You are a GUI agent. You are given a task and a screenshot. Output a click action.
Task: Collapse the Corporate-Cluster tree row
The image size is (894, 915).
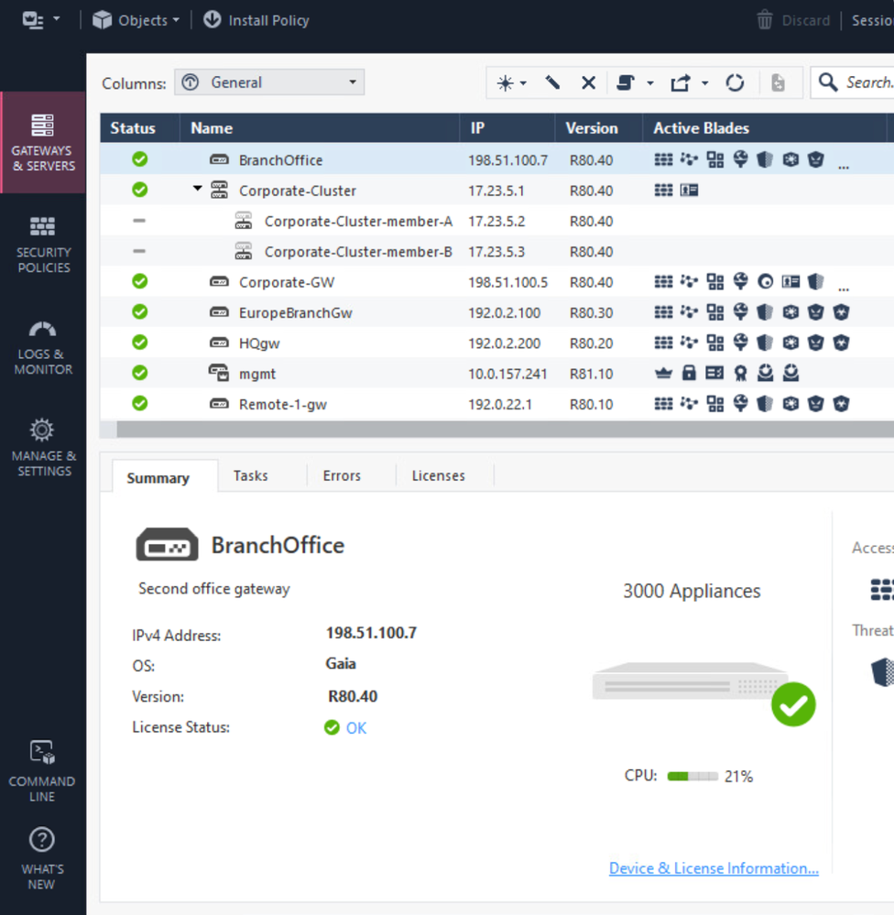click(198, 189)
